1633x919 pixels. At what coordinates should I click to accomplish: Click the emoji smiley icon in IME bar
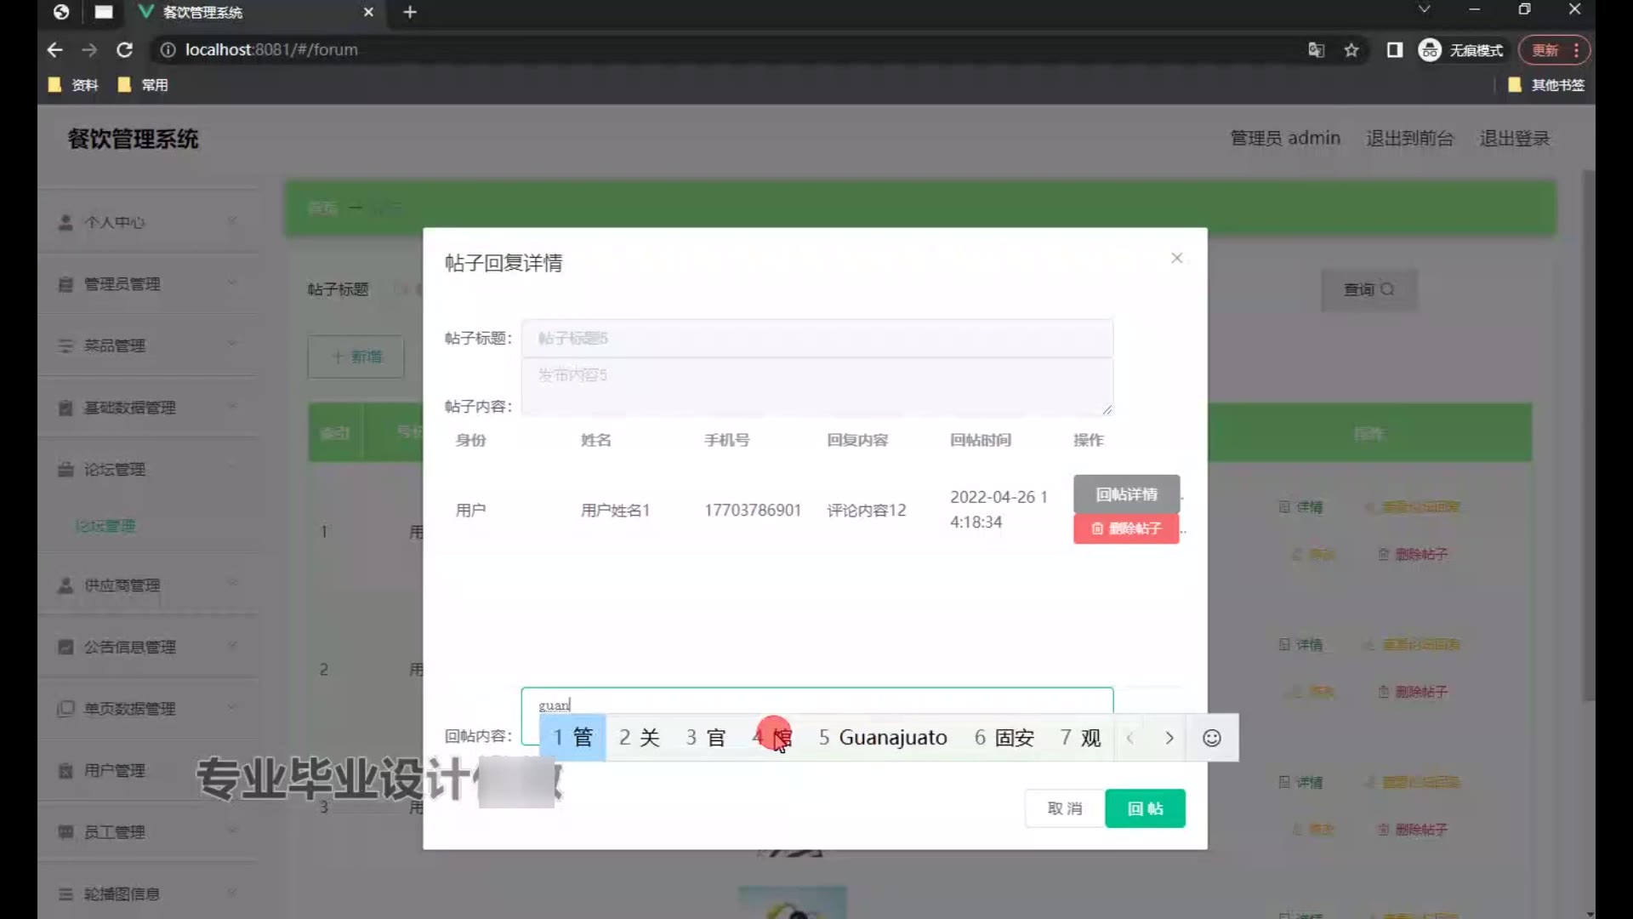1211,738
